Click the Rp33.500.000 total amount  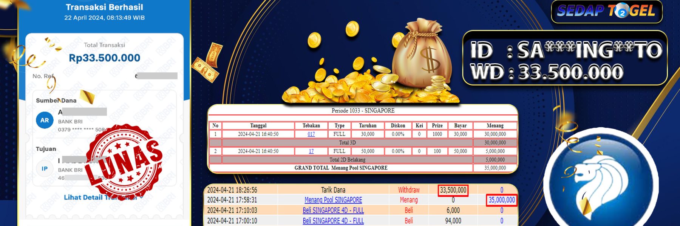[x=104, y=58]
